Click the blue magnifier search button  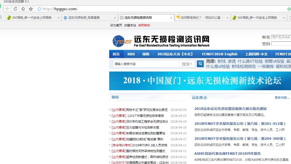click(x=200, y=64)
